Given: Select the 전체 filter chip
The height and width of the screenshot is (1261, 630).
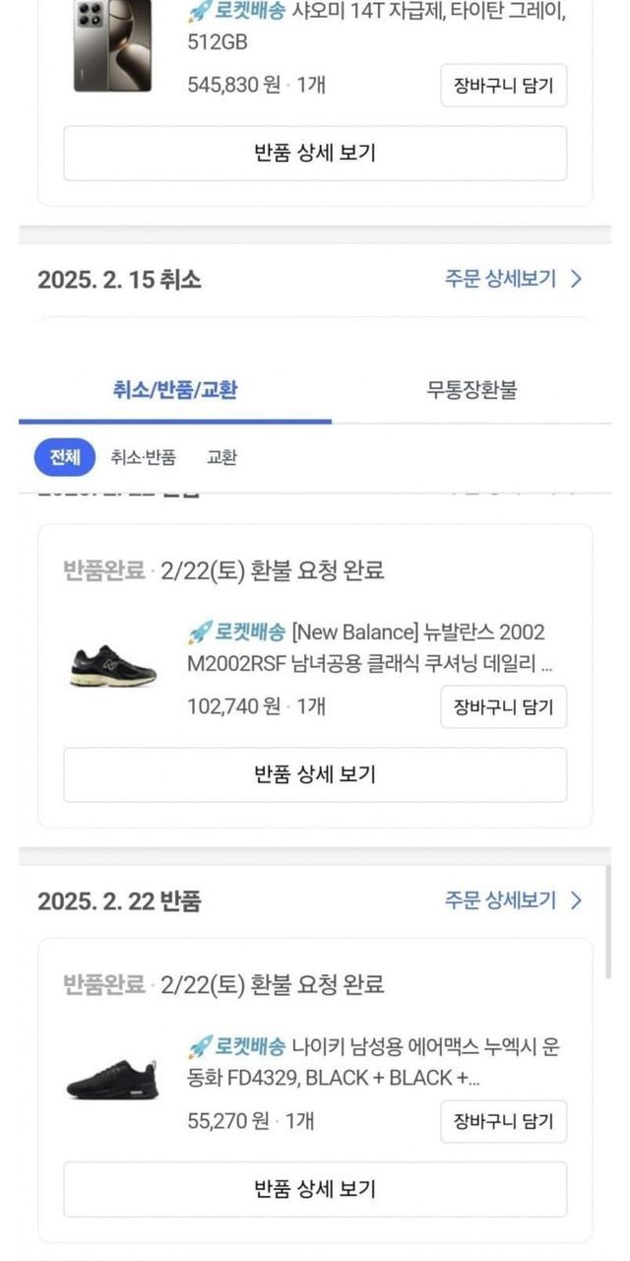Looking at the screenshot, I should [65, 457].
